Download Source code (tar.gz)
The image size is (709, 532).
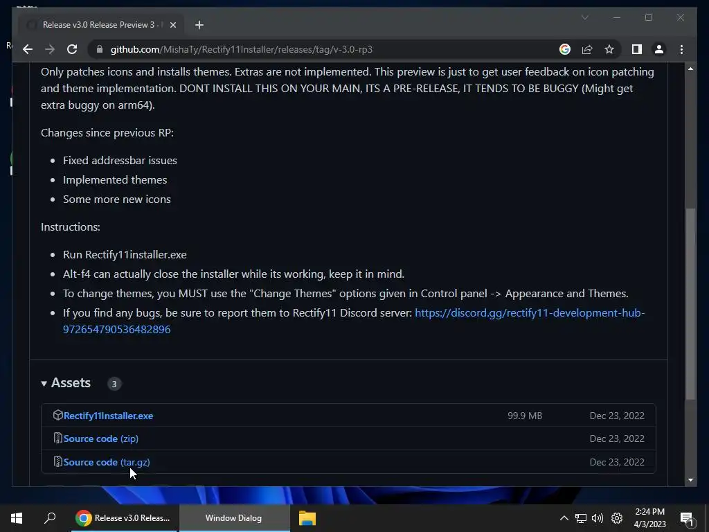tap(107, 462)
